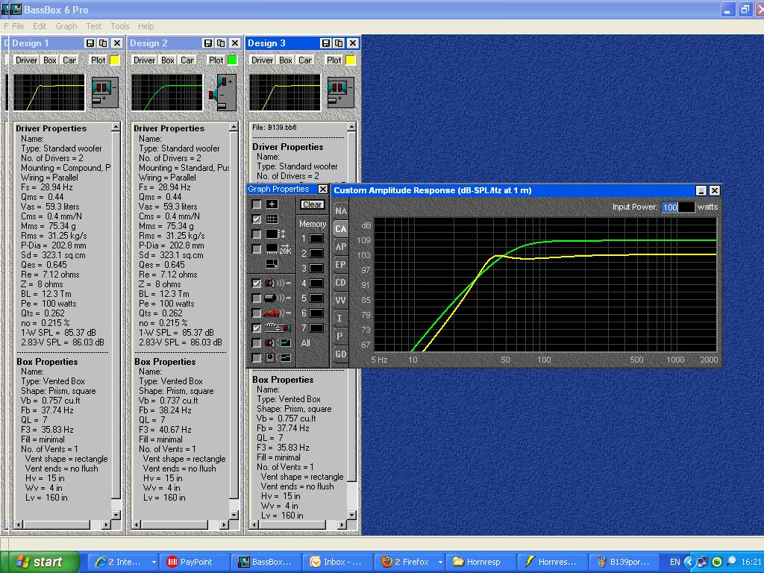Switch to the AP graph tab

tap(341, 246)
